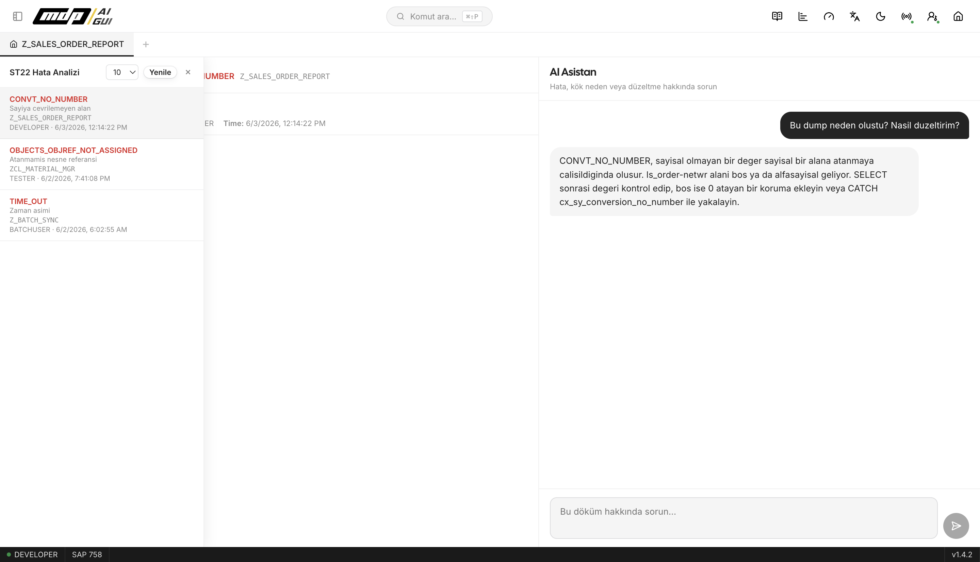Send the message with paper plane icon
The image size is (980, 562).
956,526
